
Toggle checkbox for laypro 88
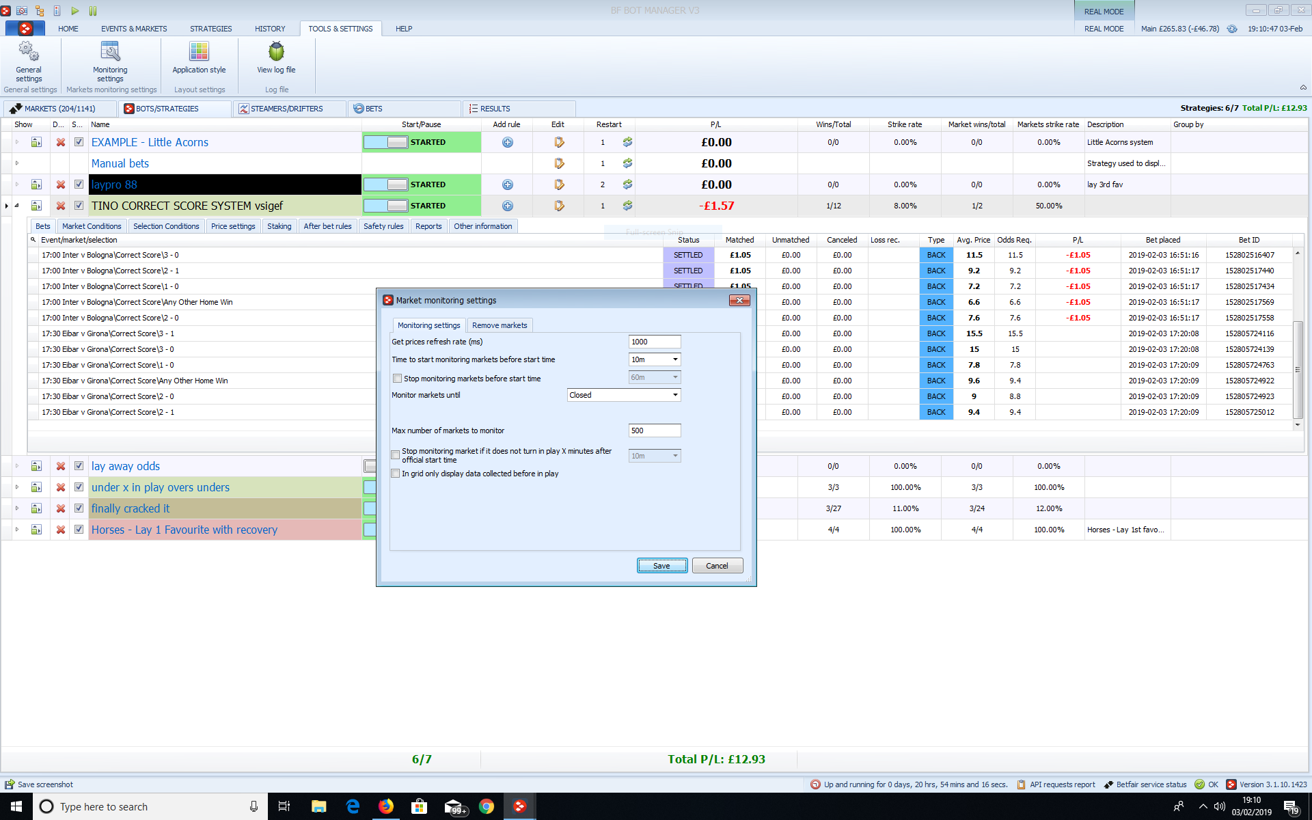pyautogui.click(x=79, y=184)
